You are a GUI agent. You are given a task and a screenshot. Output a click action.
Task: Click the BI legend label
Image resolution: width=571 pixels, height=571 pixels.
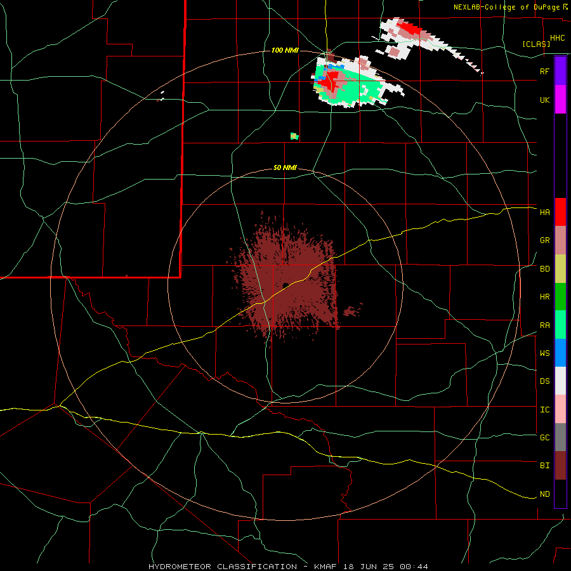coord(544,466)
